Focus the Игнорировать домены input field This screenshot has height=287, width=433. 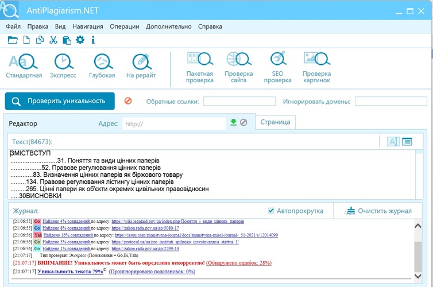pyautogui.click(x=391, y=101)
